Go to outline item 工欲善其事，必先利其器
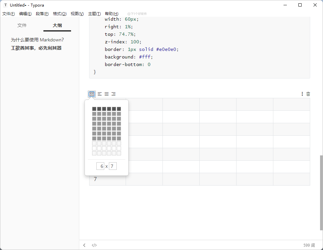Image resolution: width=323 pixels, height=250 pixels. (x=36, y=48)
